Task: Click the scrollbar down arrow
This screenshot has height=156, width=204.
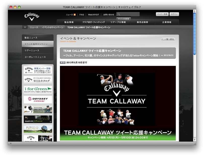Action: (x=194, y=140)
